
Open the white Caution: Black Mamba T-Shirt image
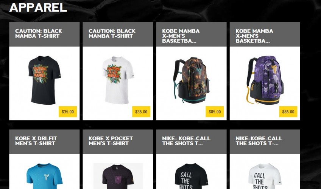coord(118,80)
